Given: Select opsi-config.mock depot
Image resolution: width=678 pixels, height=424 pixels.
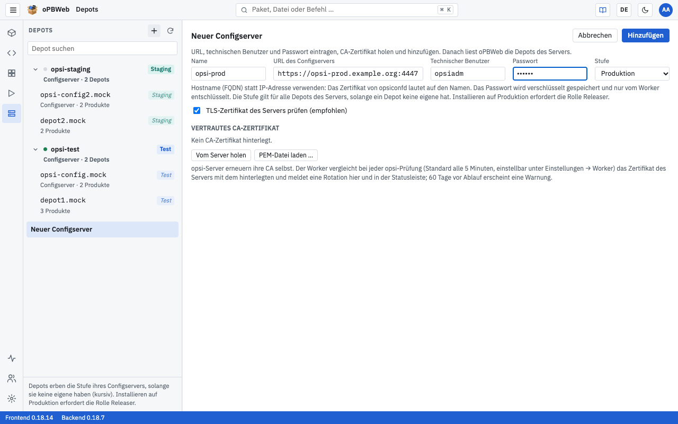Looking at the screenshot, I should (x=102, y=179).
